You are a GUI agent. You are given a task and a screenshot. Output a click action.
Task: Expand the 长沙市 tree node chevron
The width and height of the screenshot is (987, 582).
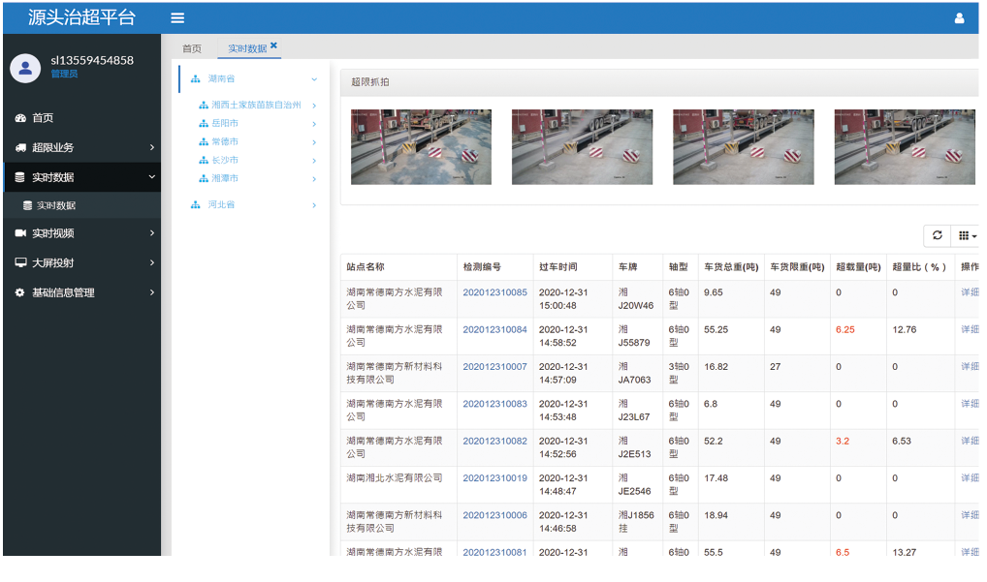(314, 161)
